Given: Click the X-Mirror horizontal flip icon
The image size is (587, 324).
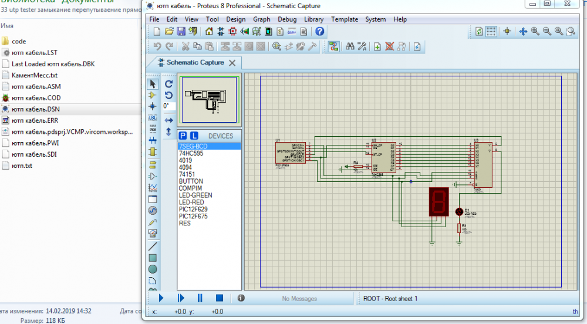Looking at the screenshot, I should [x=168, y=120].
